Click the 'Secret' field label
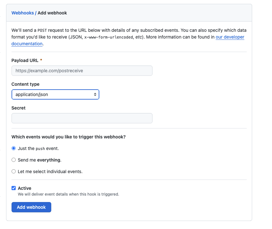 (18, 108)
